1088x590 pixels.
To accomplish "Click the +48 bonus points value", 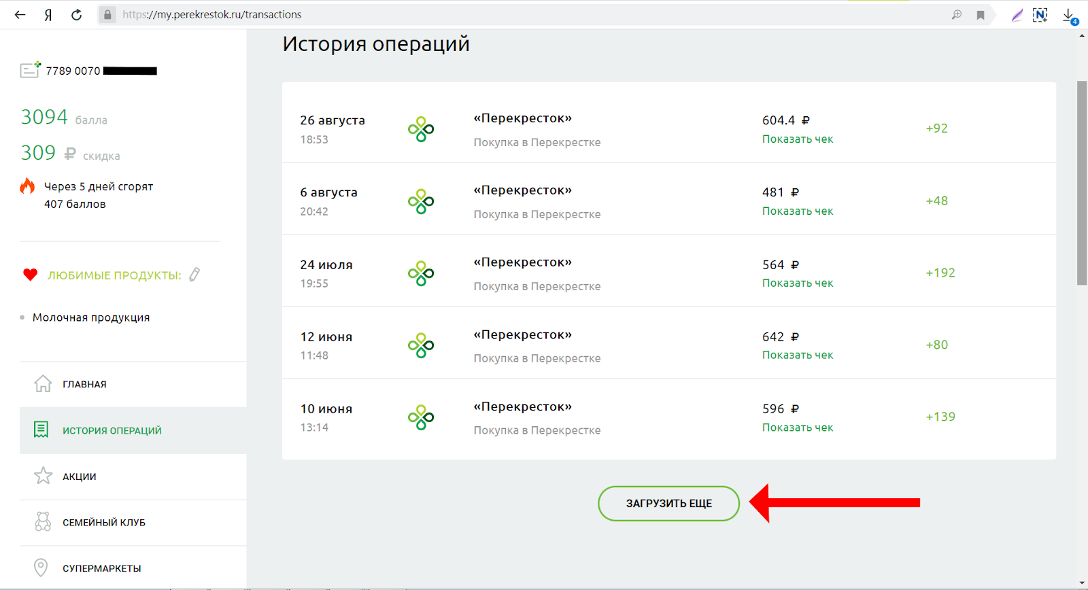I will tap(936, 201).
